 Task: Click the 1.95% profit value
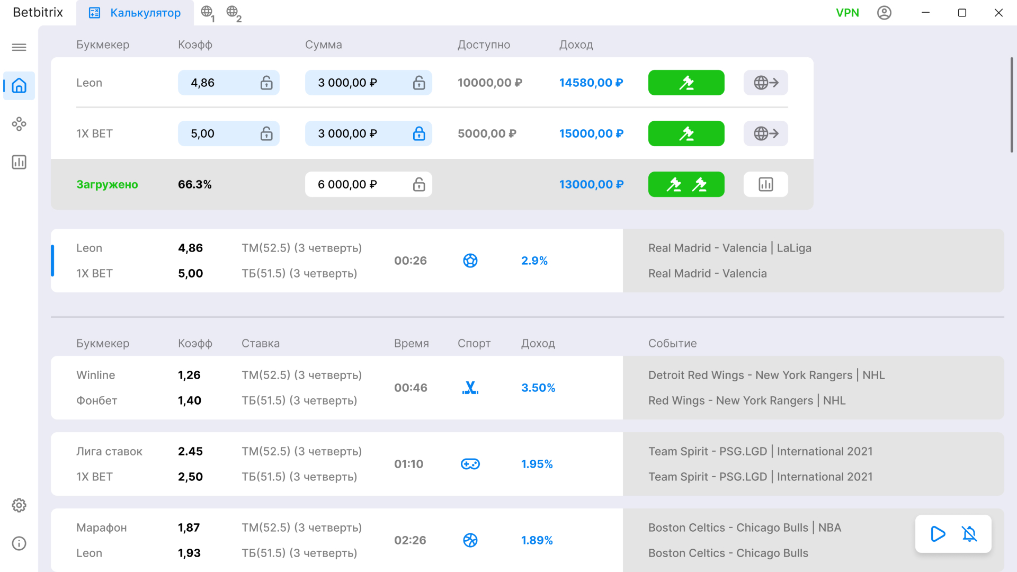coord(537,464)
